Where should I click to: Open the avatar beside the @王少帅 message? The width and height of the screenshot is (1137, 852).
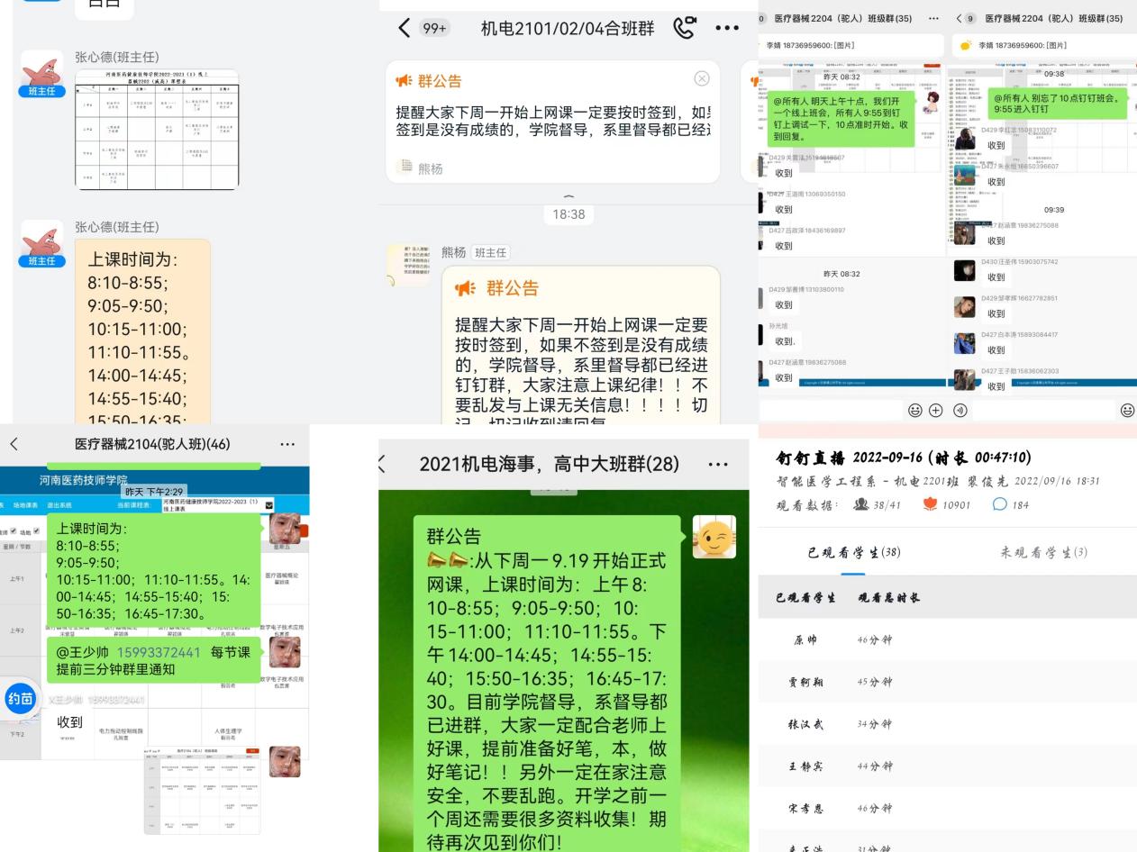(285, 650)
